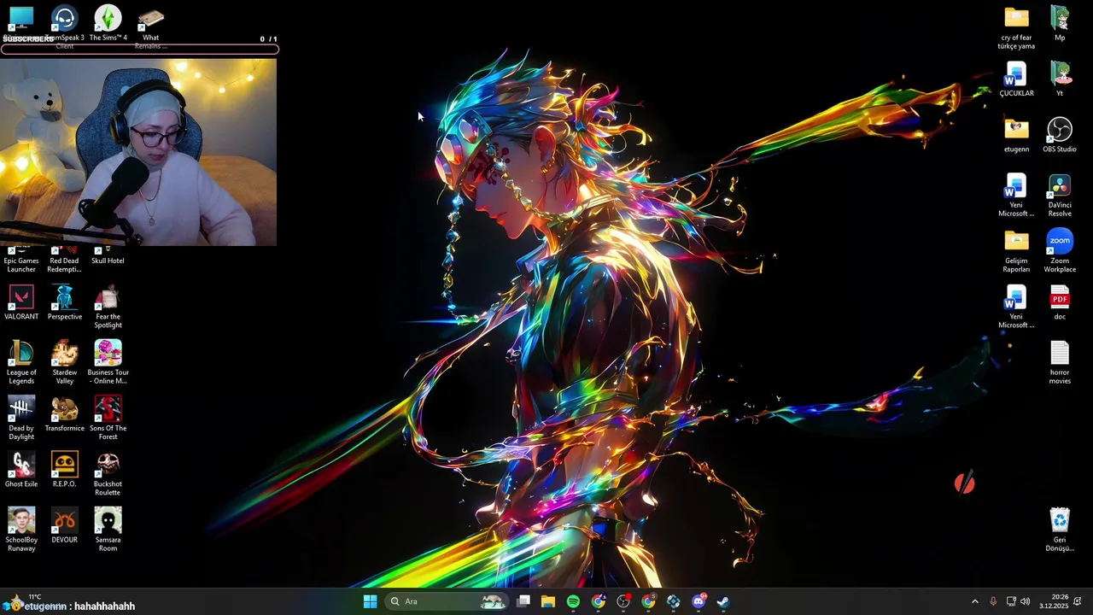Expand the hidden tray icons chevron

[x=974, y=601]
